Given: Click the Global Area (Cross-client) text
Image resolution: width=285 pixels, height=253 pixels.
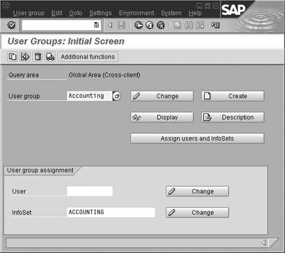Looking at the screenshot, I should point(104,75).
